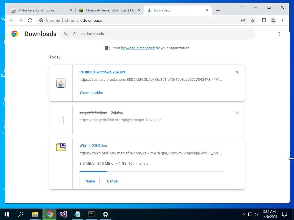
Task: Click the 3.5 MB/s download status text
Action: [x=114, y=164]
